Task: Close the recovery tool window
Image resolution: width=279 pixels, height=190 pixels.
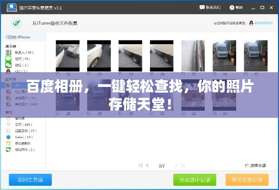Action: (x=271, y=8)
